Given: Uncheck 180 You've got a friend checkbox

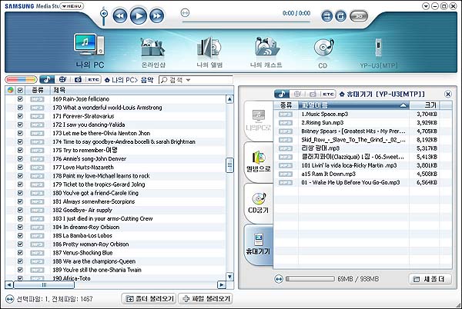Looking at the screenshot, I should (x=20, y=193).
